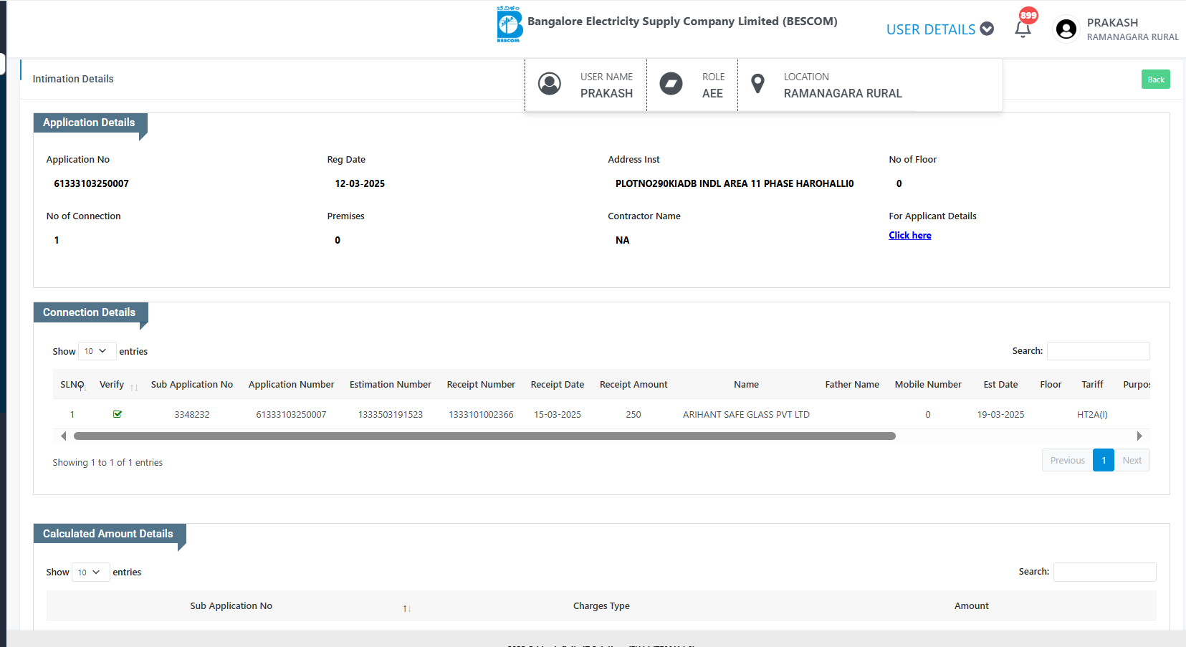1186x647 pixels.
Task: Click the Prakash profile avatar icon
Action: [x=1066, y=29]
